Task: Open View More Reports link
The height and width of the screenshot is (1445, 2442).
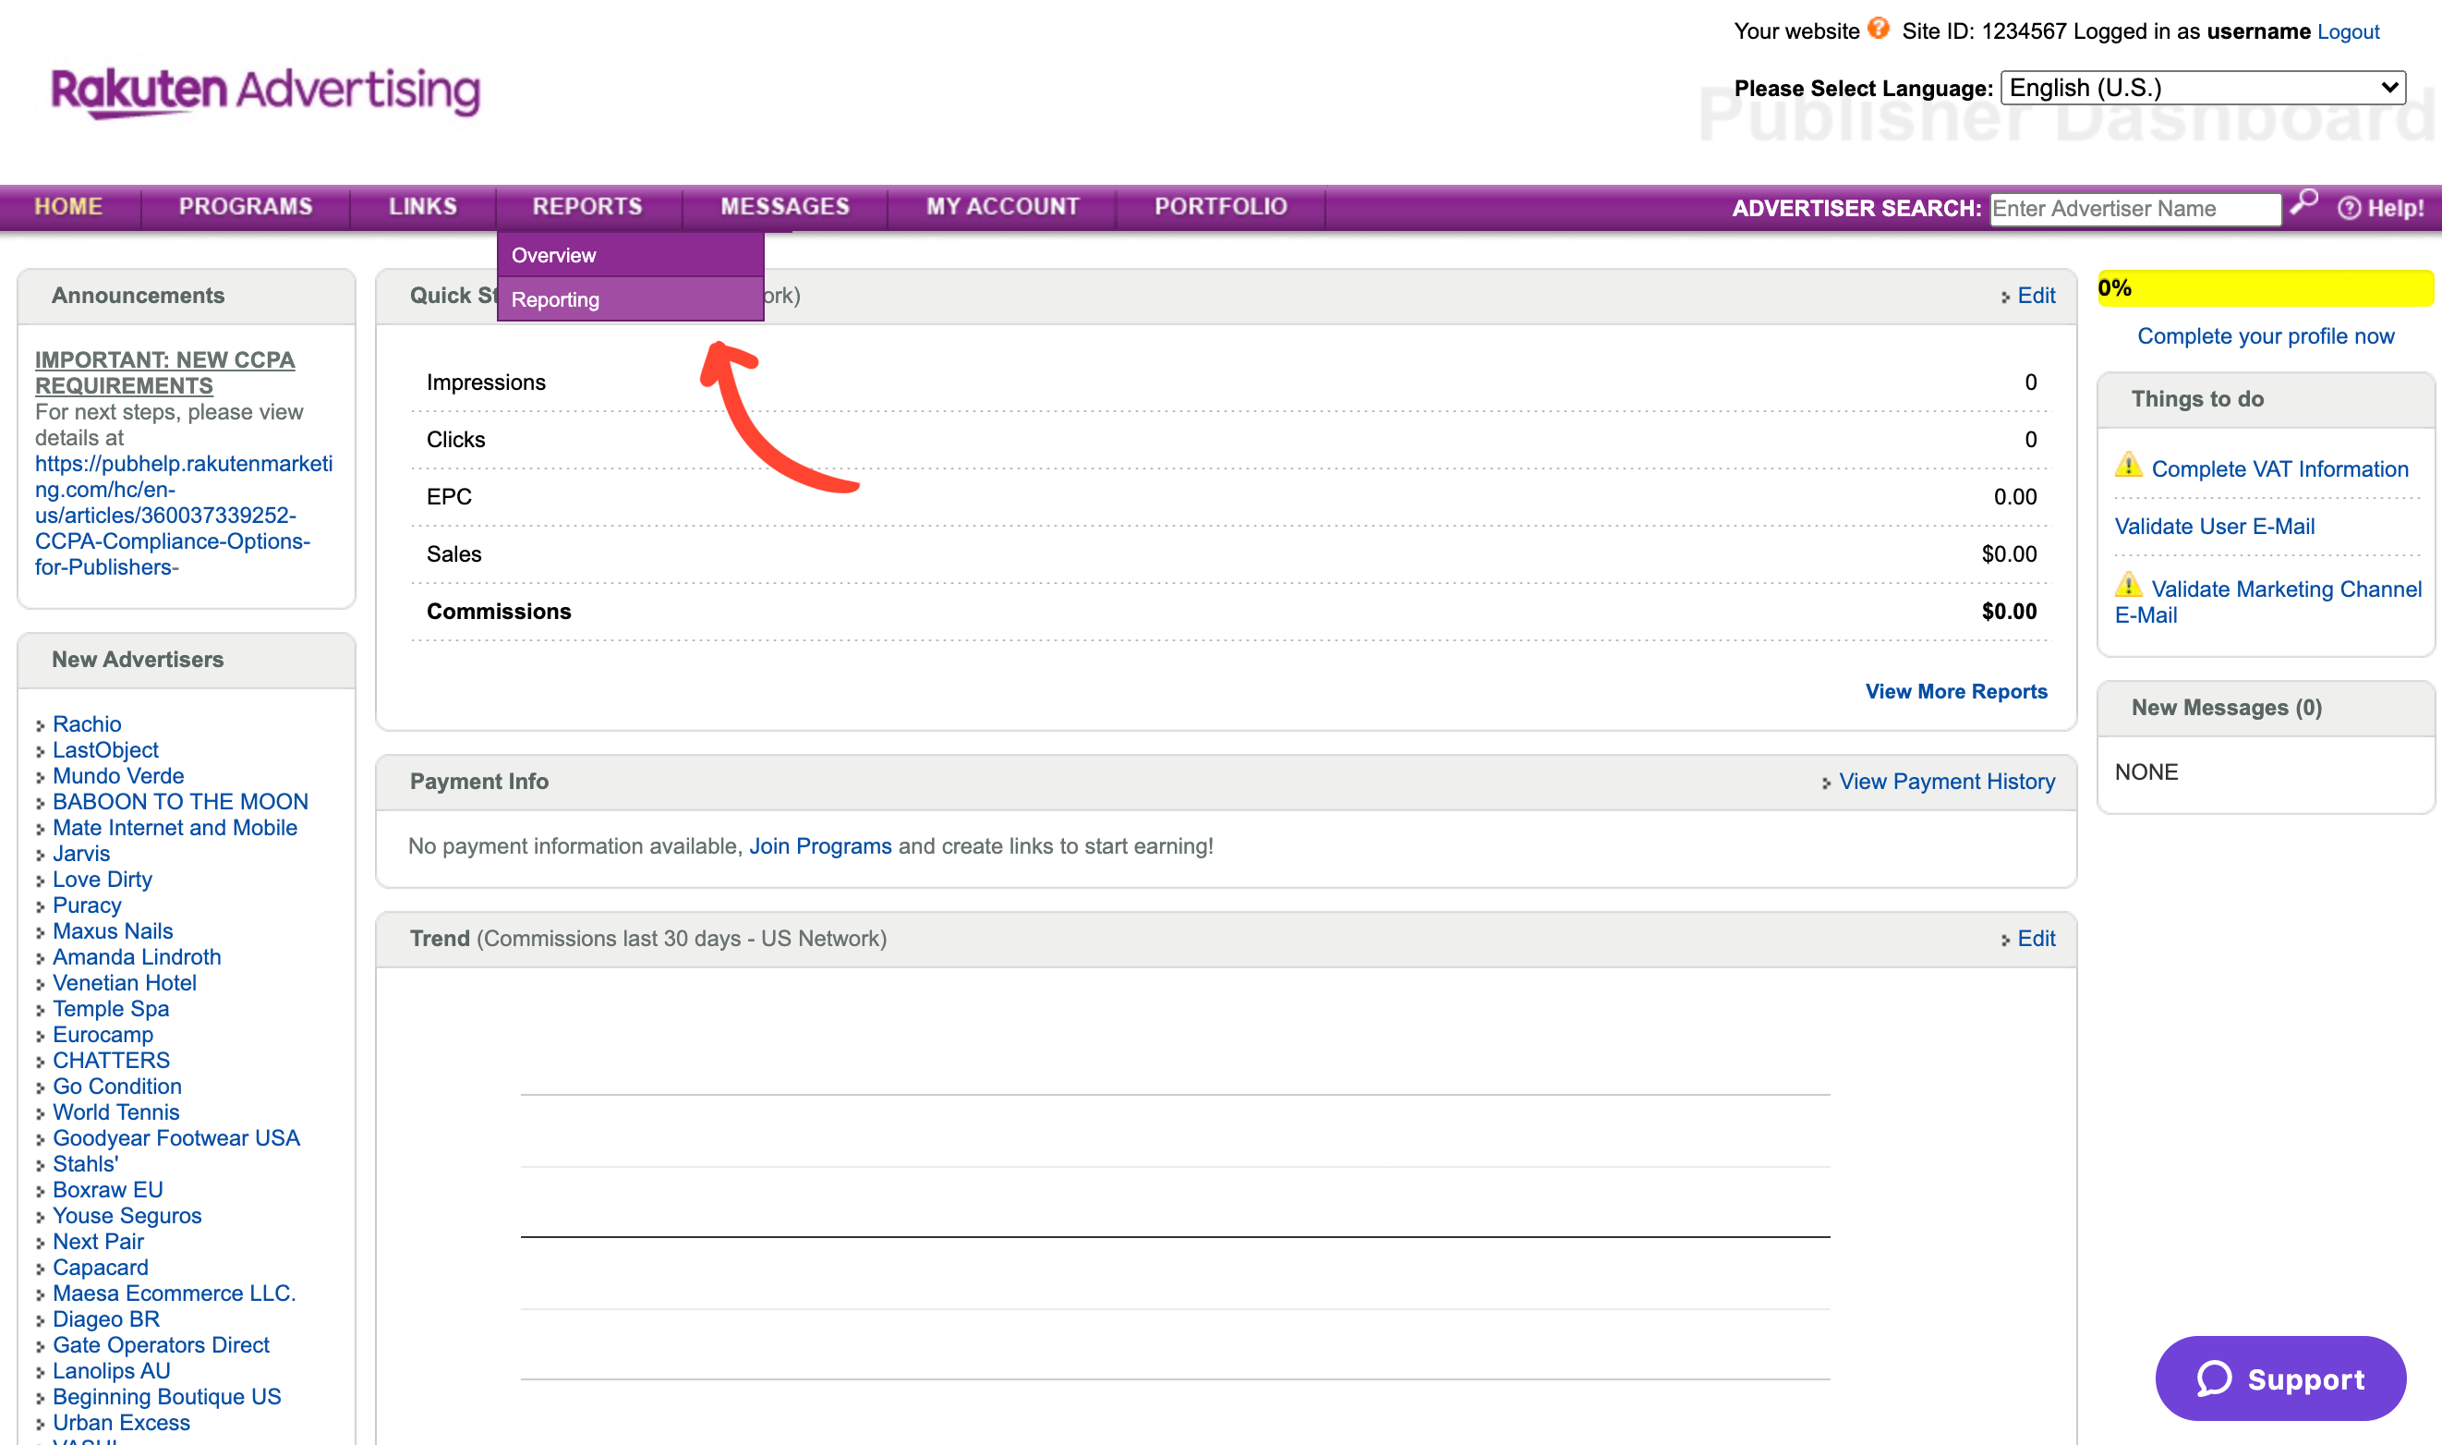Action: click(x=1955, y=691)
